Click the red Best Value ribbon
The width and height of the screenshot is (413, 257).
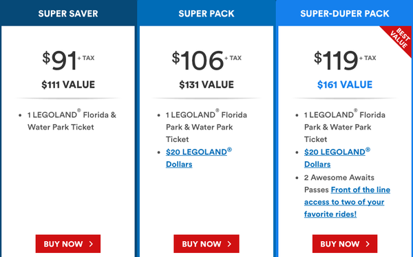399,38
